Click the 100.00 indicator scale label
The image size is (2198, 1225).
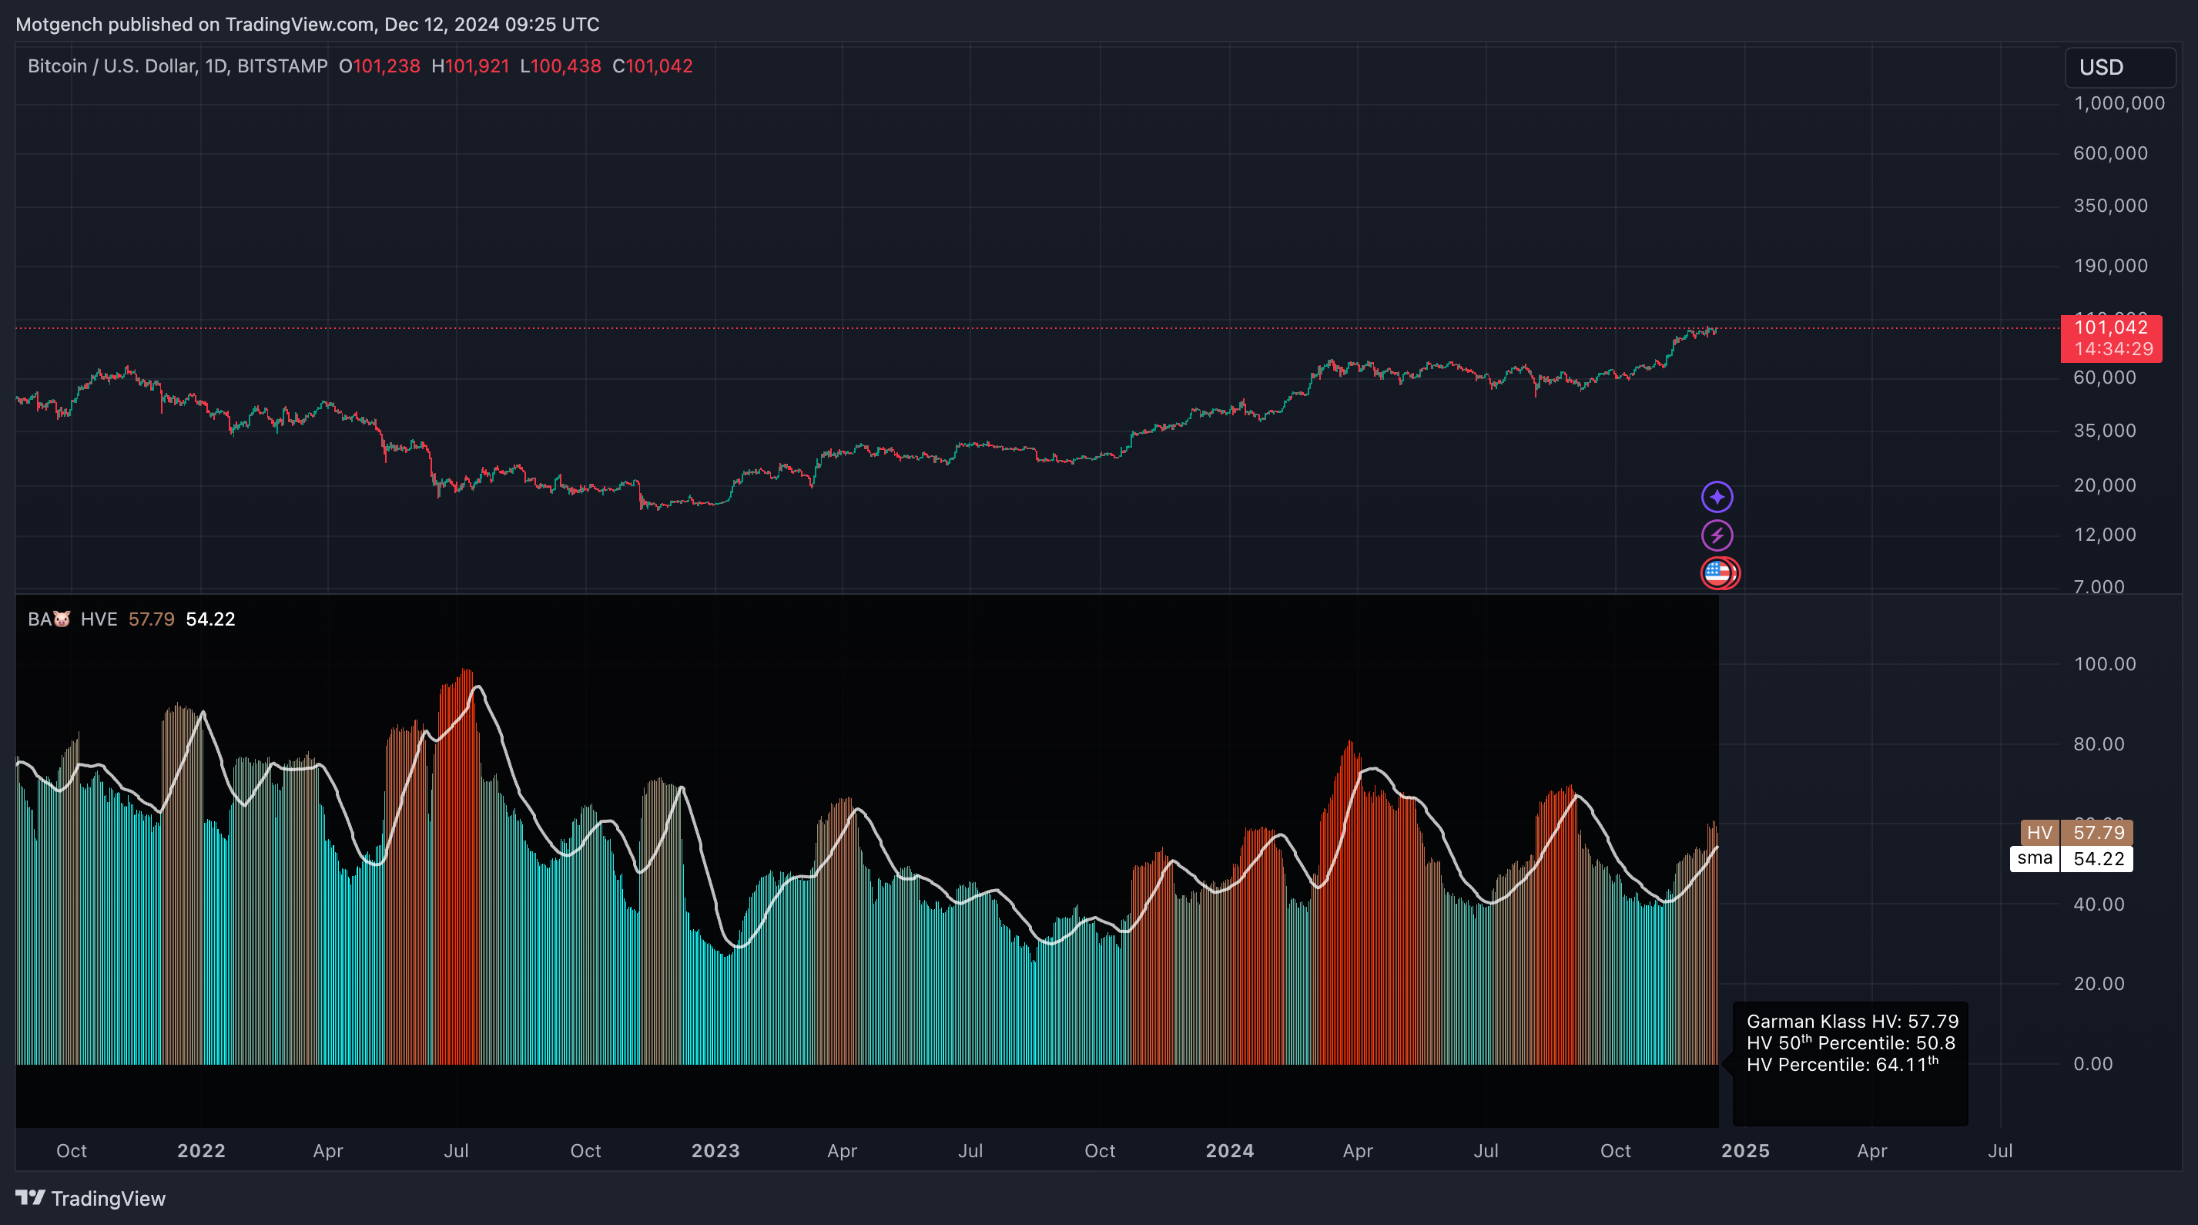pos(2105,664)
